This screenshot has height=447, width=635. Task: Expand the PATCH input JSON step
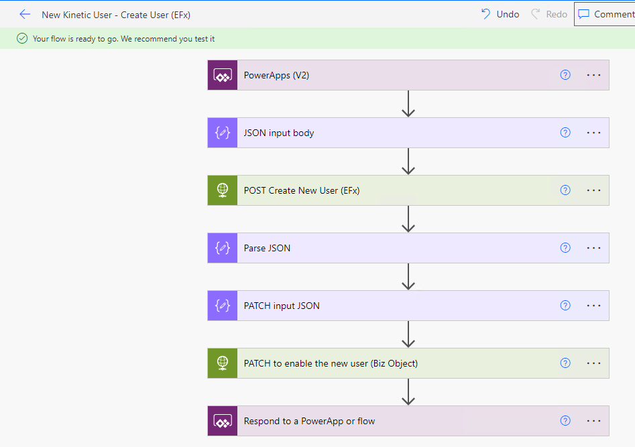pos(408,306)
